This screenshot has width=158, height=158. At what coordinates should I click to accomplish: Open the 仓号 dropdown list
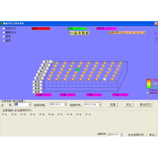(30, 105)
